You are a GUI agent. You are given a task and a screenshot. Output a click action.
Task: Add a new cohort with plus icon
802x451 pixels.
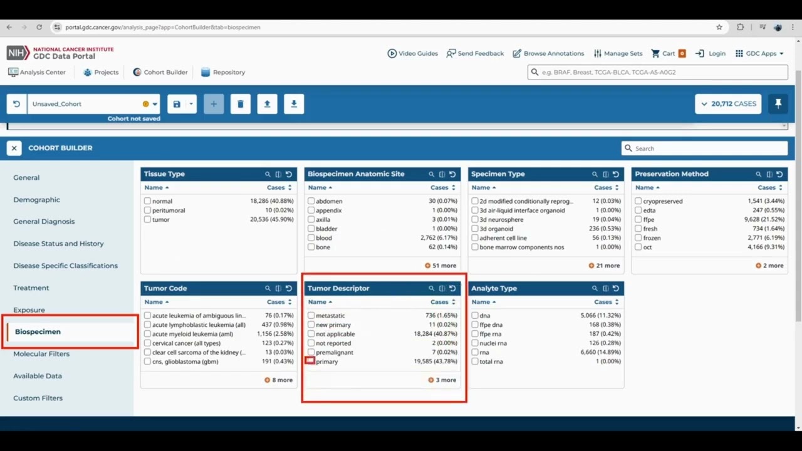(x=214, y=104)
